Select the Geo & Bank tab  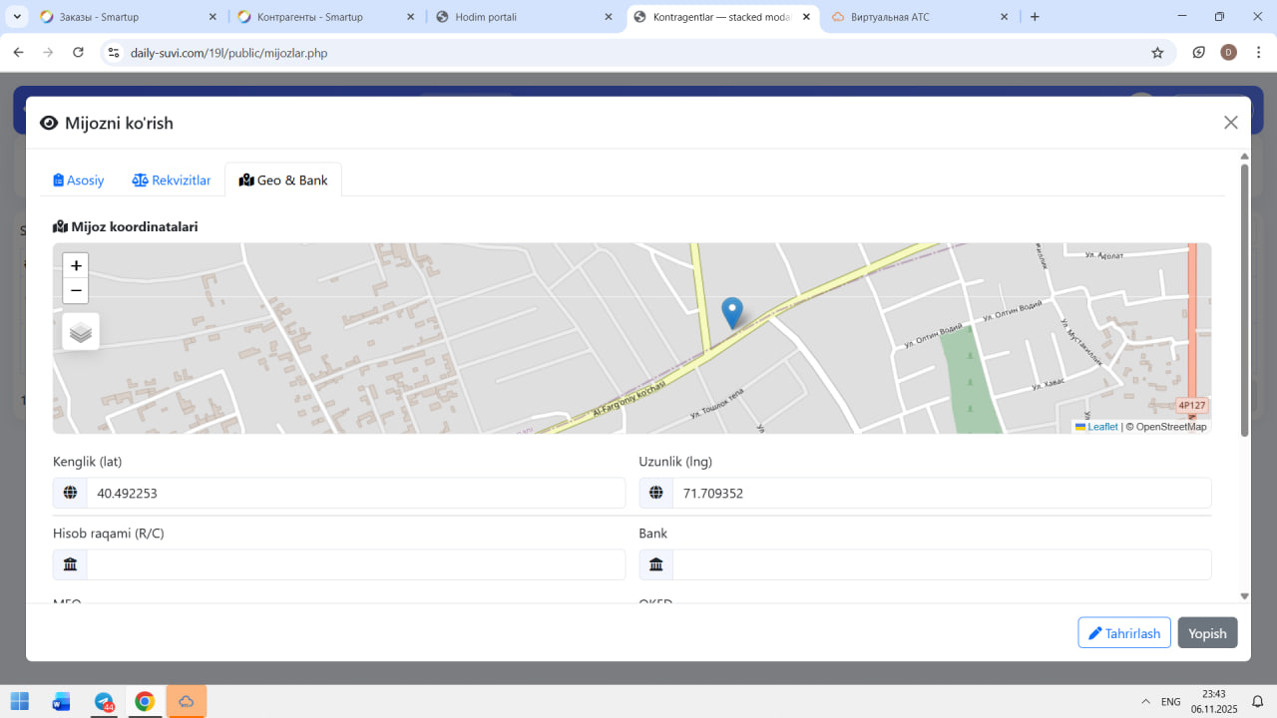pyautogui.click(x=283, y=180)
